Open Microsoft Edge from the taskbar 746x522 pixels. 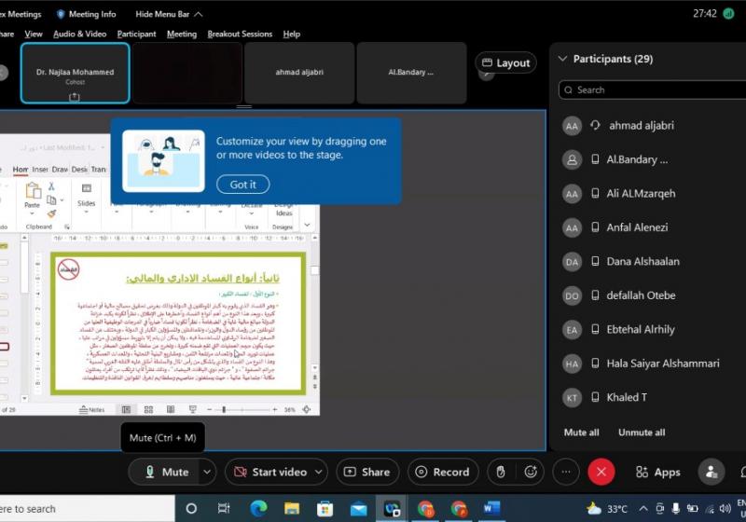[258, 509]
